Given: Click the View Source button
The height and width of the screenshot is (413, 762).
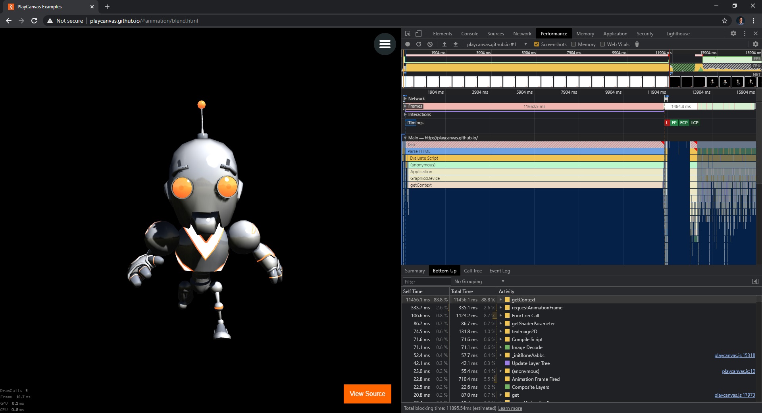Looking at the screenshot, I should click(x=367, y=394).
